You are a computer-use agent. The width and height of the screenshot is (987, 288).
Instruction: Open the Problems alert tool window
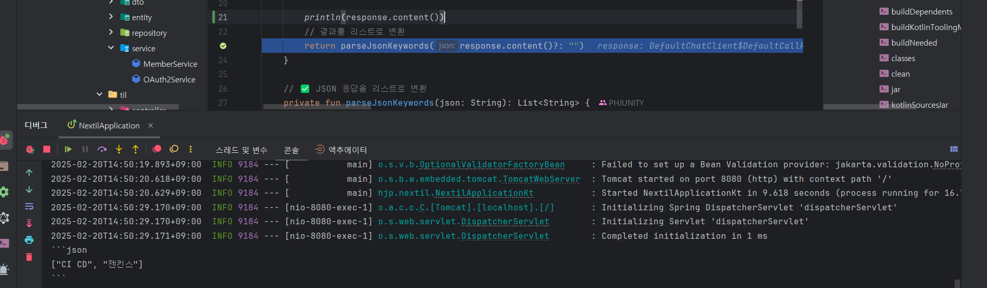click(4, 269)
